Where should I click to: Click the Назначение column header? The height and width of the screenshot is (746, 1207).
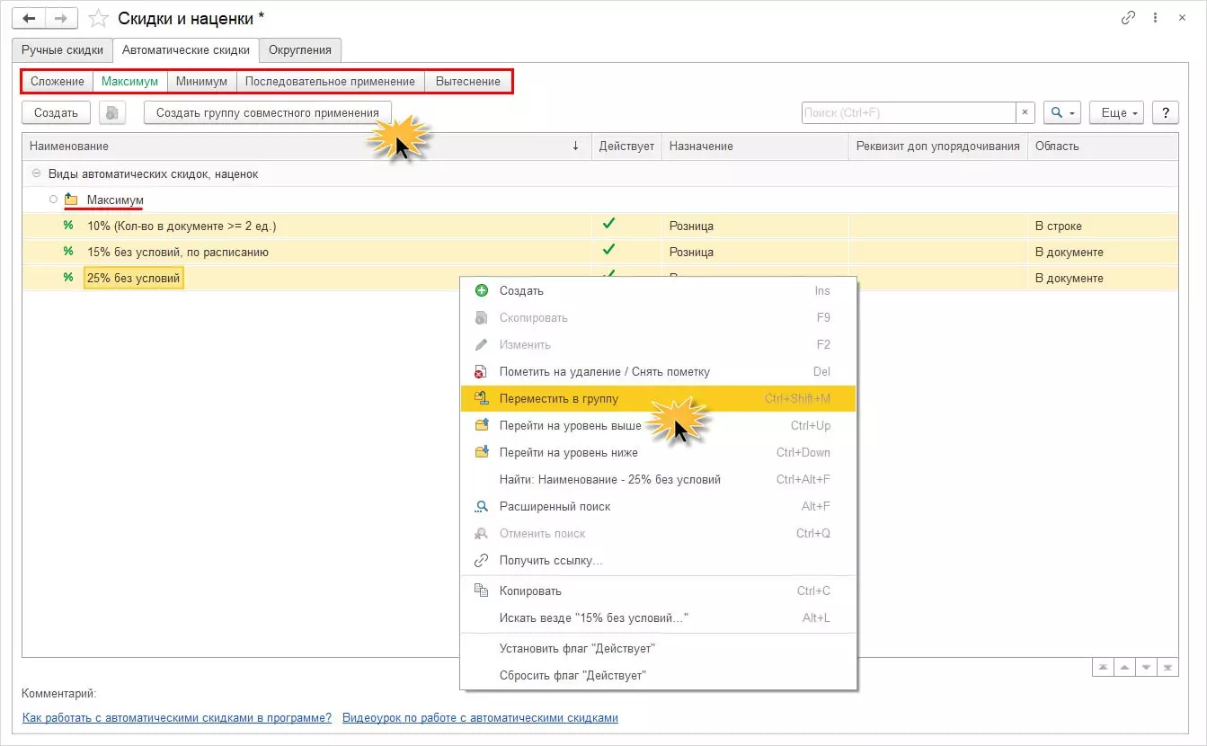pos(755,146)
